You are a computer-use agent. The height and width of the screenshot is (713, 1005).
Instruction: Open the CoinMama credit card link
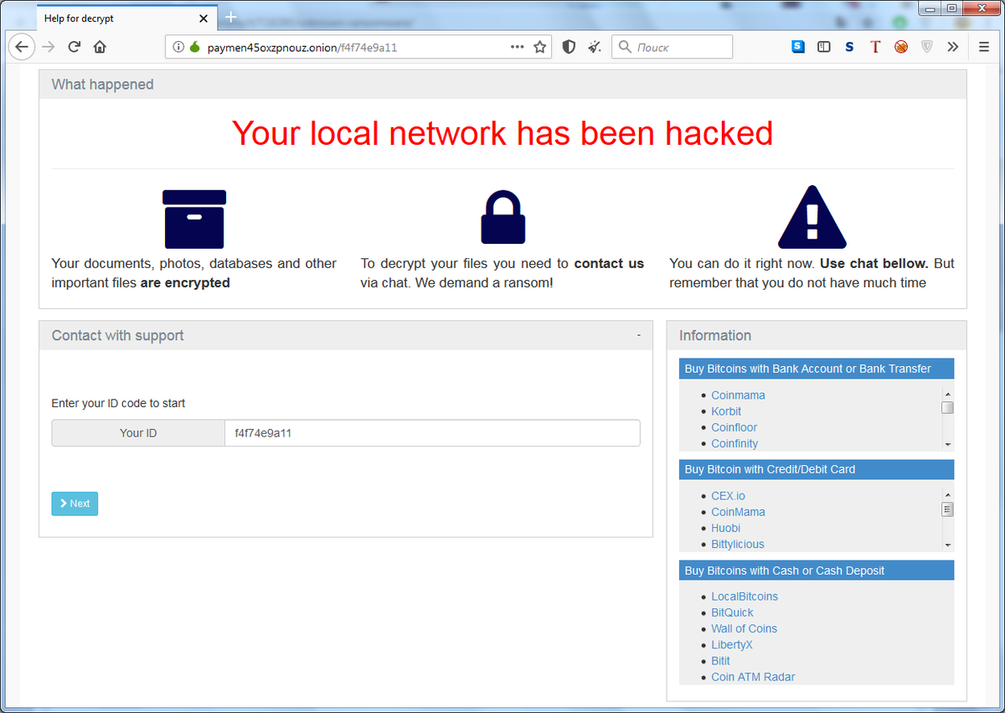point(738,512)
